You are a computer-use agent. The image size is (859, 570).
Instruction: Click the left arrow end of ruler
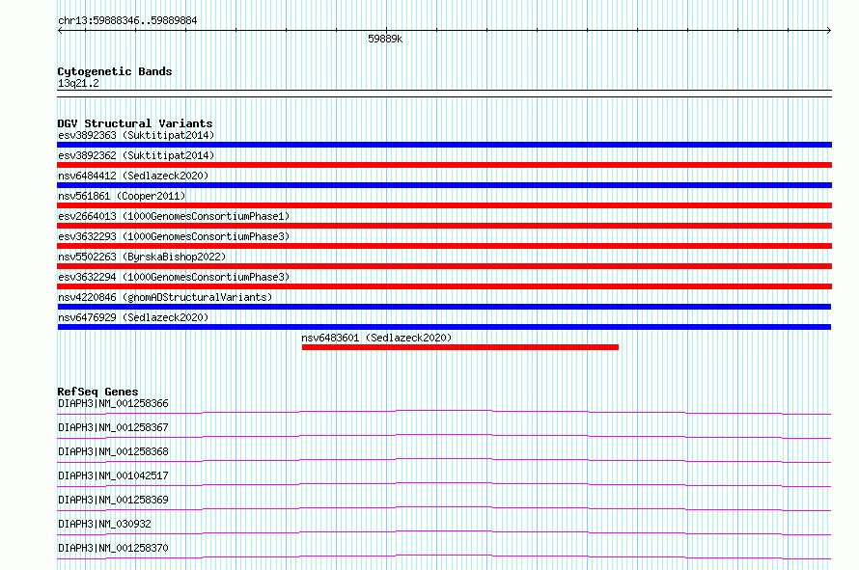click(60, 30)
